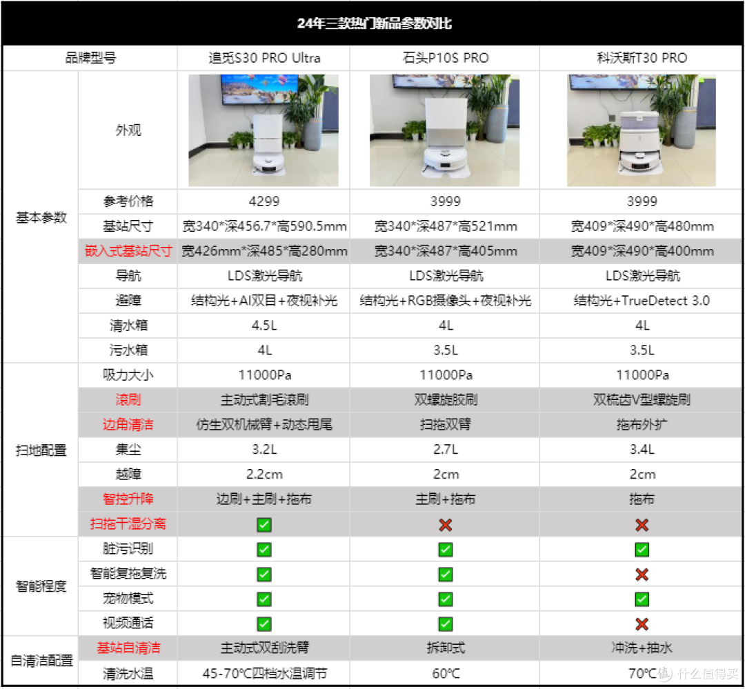This screenshot has height=689, width=745.
Task: Select the title 24年三款热门新品参数对比
Action: [375, 23]
